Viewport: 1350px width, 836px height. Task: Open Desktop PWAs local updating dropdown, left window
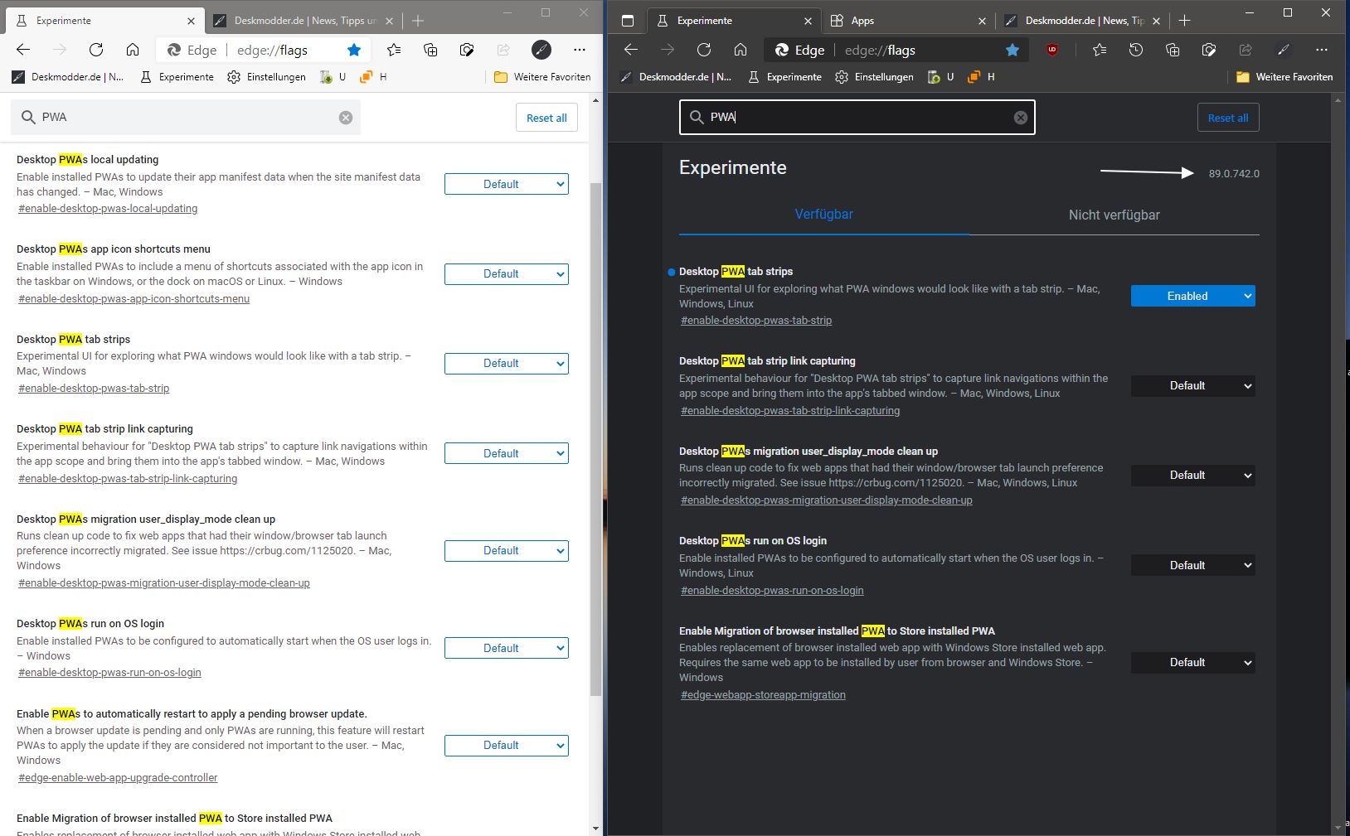coord(507,184)
